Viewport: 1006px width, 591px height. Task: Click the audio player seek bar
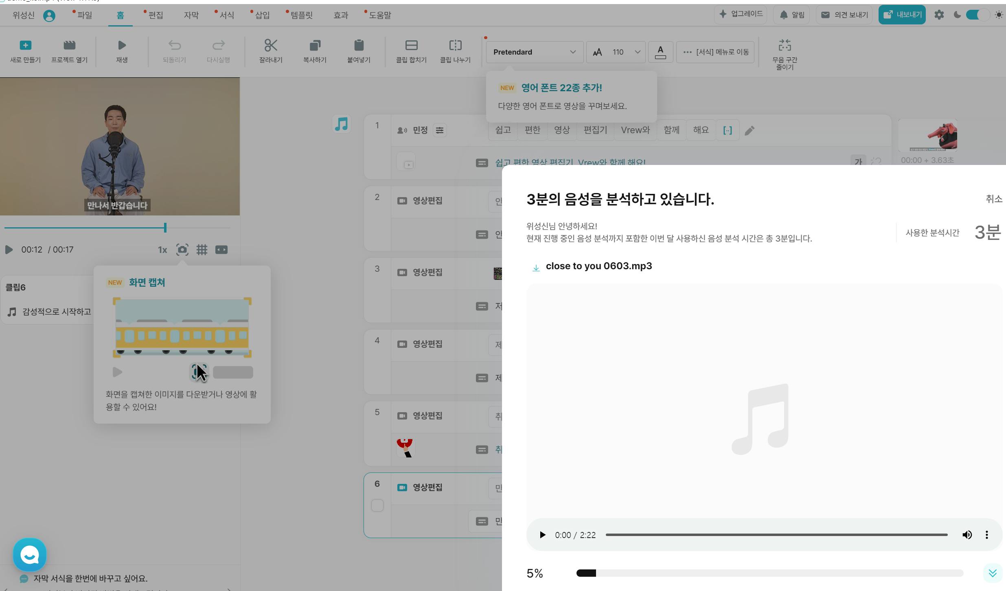click(x=776, y=535)
